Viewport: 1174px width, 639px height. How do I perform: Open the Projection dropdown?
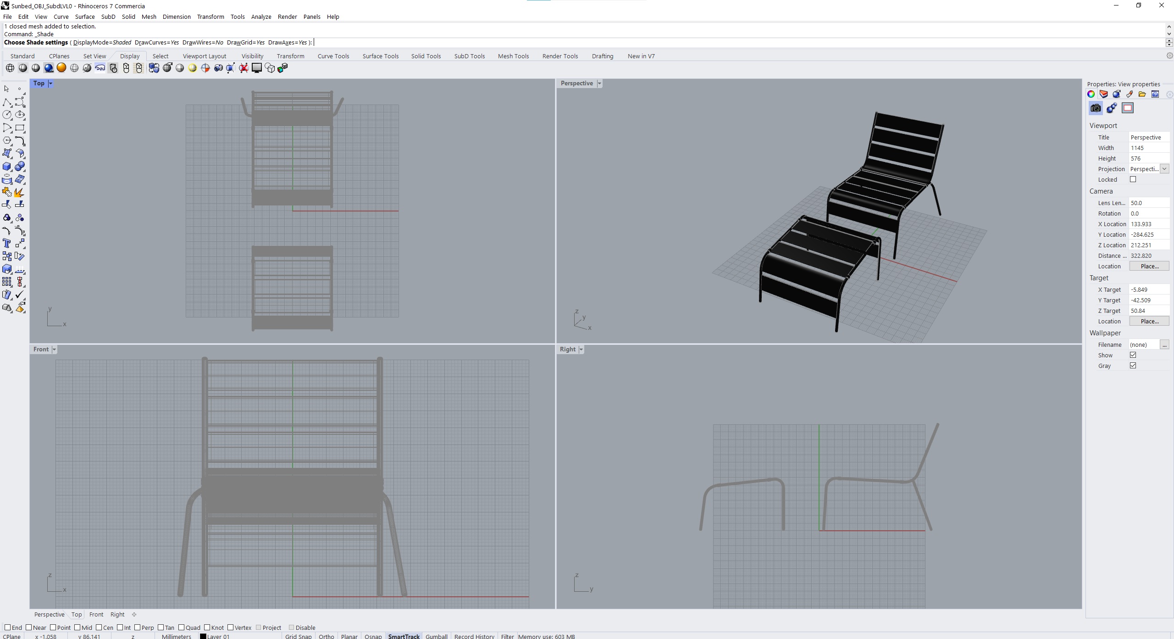click(1164, 169)
